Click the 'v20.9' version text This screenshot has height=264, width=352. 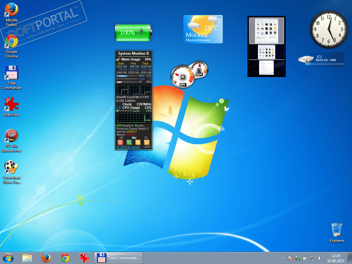pyautogui.click(x=147, y=147)
